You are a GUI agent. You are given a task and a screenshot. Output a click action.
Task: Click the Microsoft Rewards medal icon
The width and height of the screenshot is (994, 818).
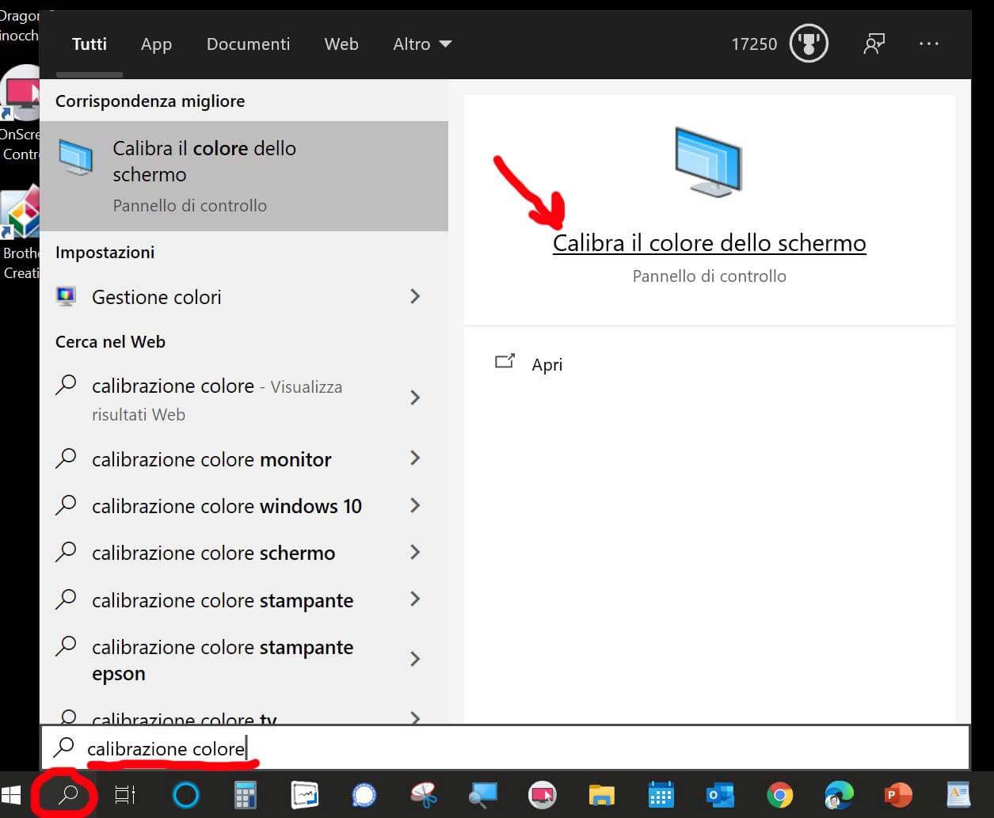point(808,44)
